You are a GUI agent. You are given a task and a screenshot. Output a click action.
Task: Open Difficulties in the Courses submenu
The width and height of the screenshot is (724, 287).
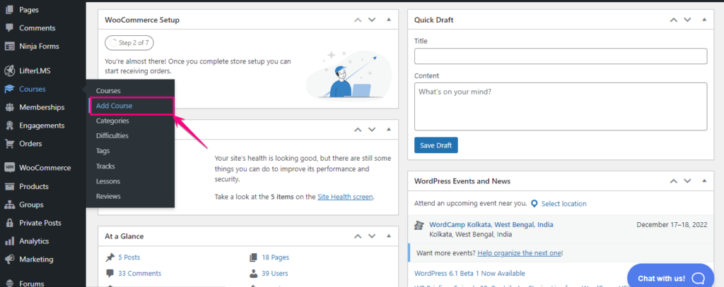112,136
